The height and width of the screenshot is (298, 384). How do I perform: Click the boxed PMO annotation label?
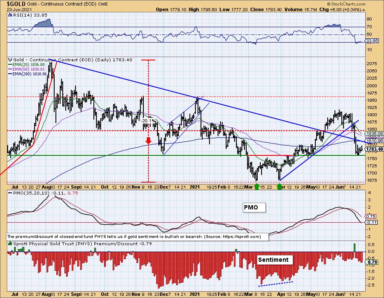click(254, 208)
